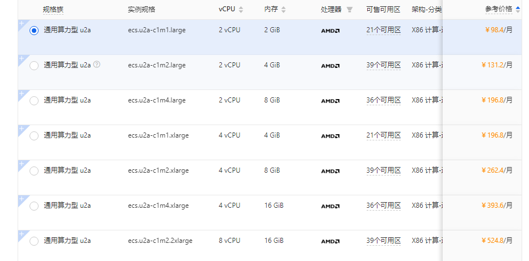The height and width of the screenshot is (261, 529).
Task: Click the 可售可用区 column header
Action: click(x=383, y=10)
